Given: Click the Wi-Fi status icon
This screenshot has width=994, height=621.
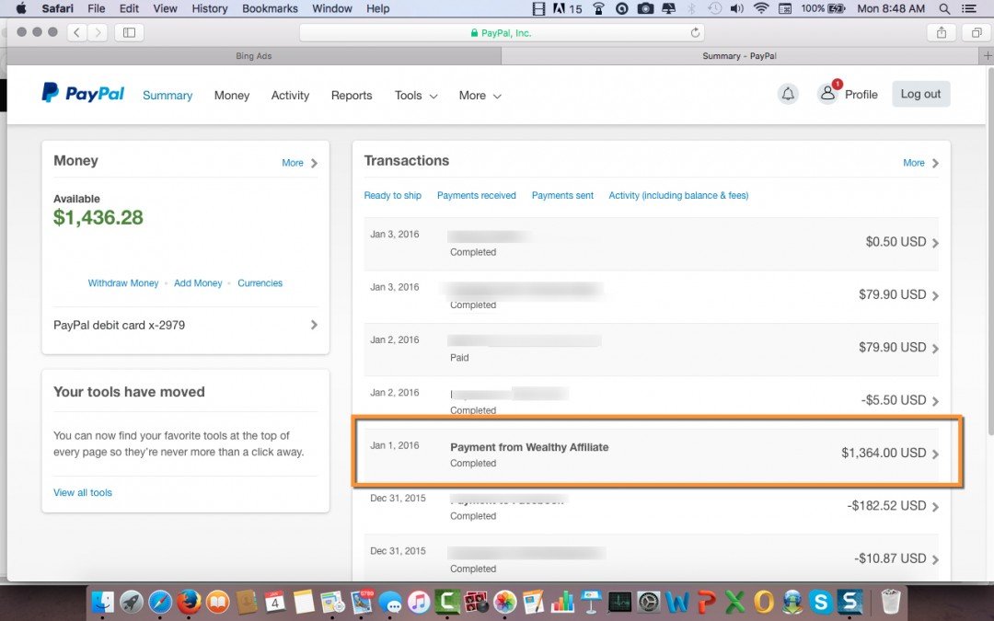Looking at the screenshot, I should pos(761,8).
